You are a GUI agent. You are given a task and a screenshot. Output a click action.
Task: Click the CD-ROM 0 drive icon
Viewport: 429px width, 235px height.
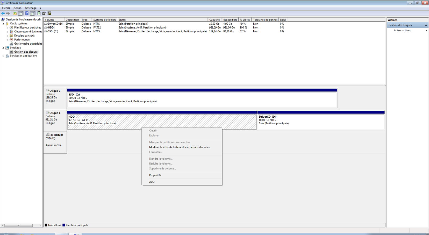point(47,135)
